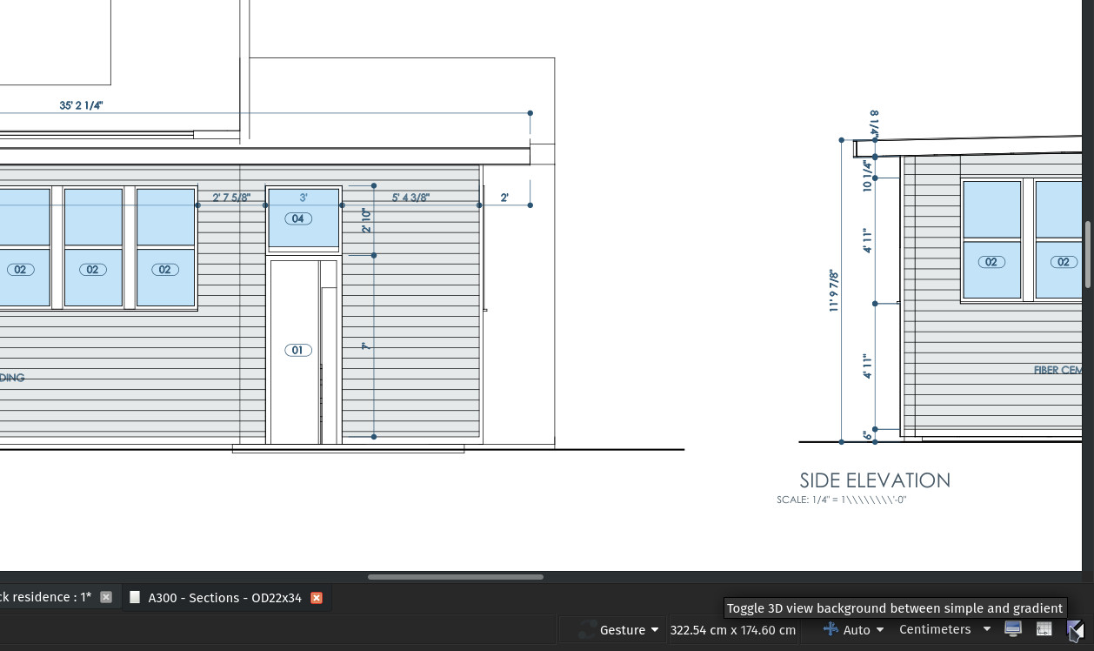Close the residence : 1* document tab

tap(106, 597)
